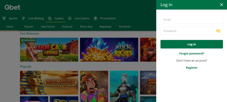
Task: Open the stoner guy with headphones game
Action: (x=94, y=86)
